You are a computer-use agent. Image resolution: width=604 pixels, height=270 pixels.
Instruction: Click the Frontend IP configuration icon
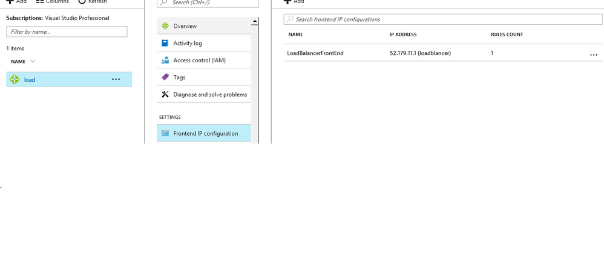point(165,133)
